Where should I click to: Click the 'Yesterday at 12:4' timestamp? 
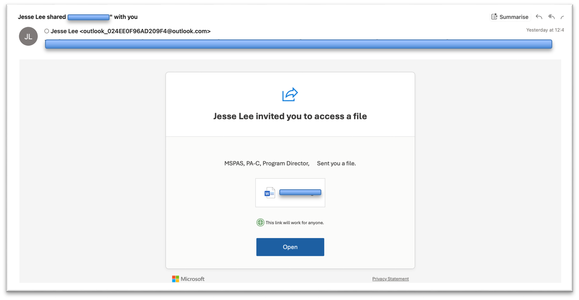pos(545,30)
